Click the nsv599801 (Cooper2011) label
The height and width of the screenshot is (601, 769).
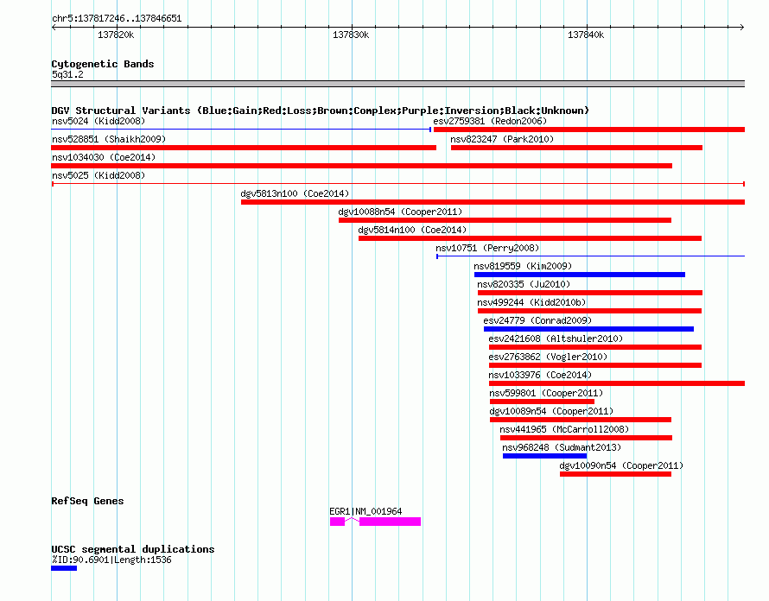pyautogui.click(x=546, y=393)
